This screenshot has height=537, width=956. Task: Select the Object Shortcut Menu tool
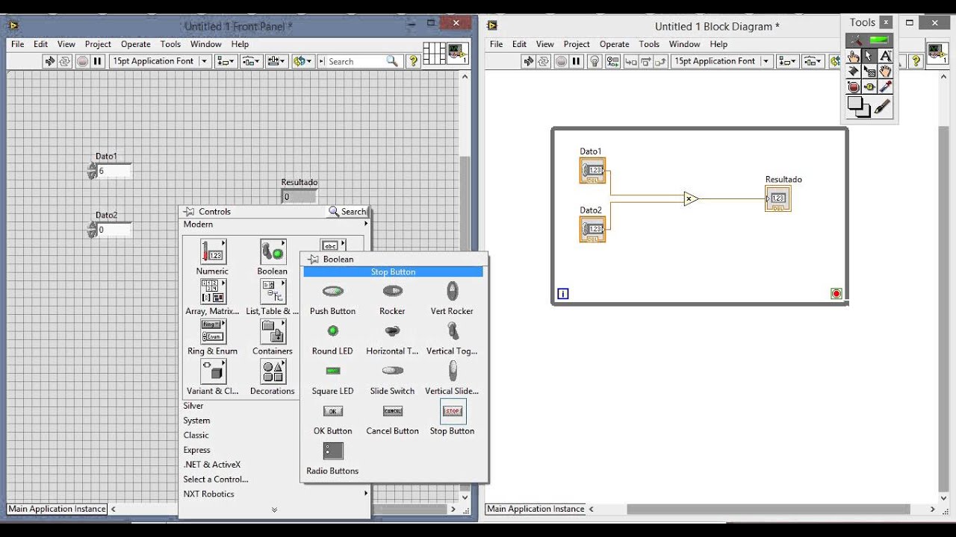point(869,72)
